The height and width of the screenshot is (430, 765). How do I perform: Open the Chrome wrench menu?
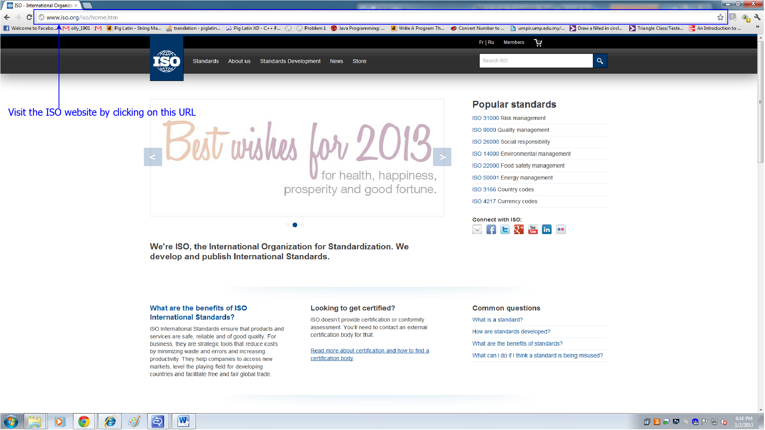(x=757, y=17)
